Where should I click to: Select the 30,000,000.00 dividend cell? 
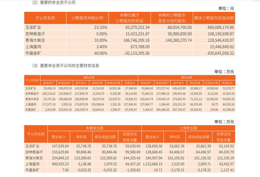pyautogui.click(x=172, y=34)
